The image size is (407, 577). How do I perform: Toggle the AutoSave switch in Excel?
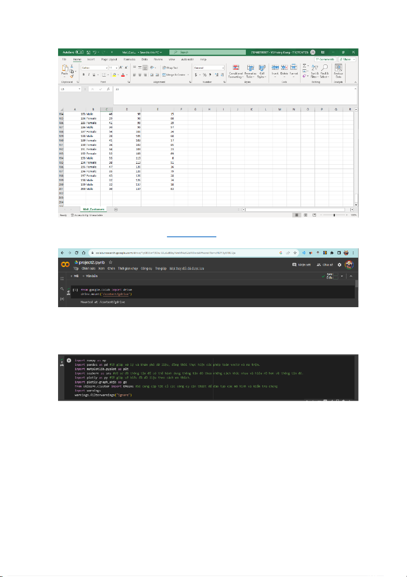click(x=80, y=53)
